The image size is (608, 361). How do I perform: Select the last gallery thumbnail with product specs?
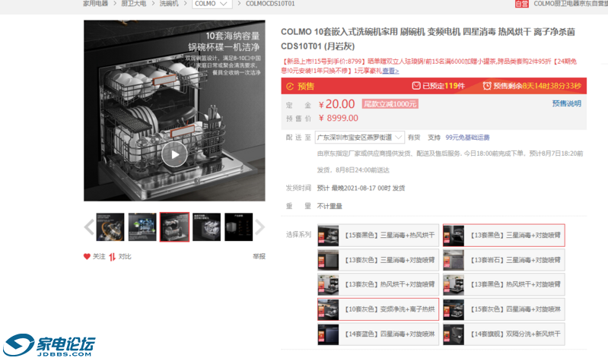pos(238,226)
